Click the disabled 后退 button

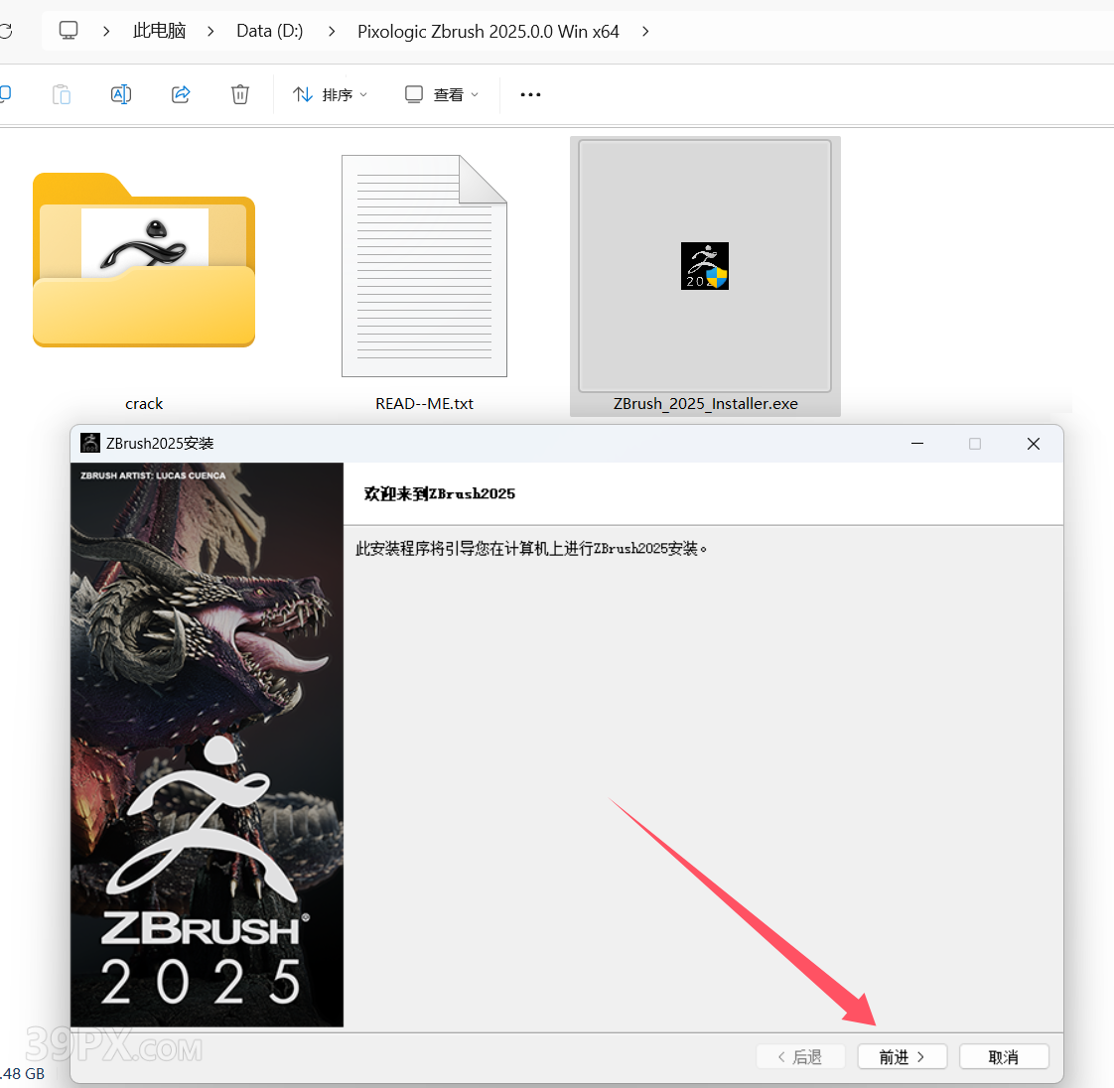800,1057
